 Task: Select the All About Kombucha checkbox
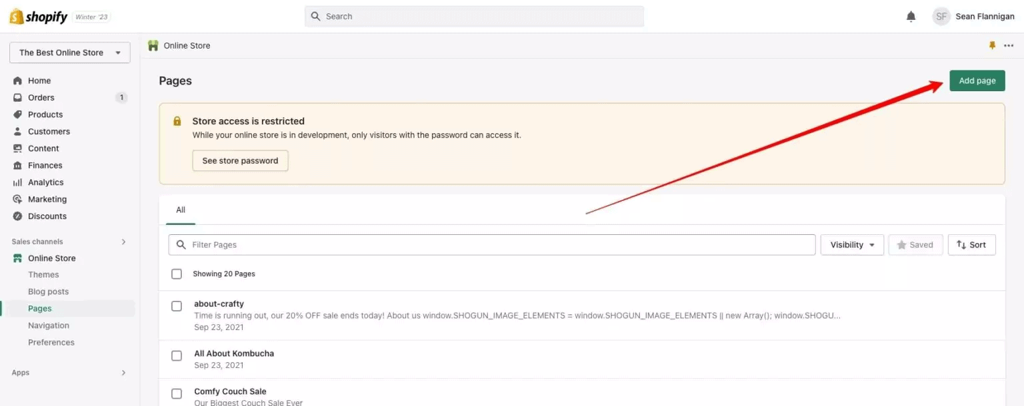(177, 355)
